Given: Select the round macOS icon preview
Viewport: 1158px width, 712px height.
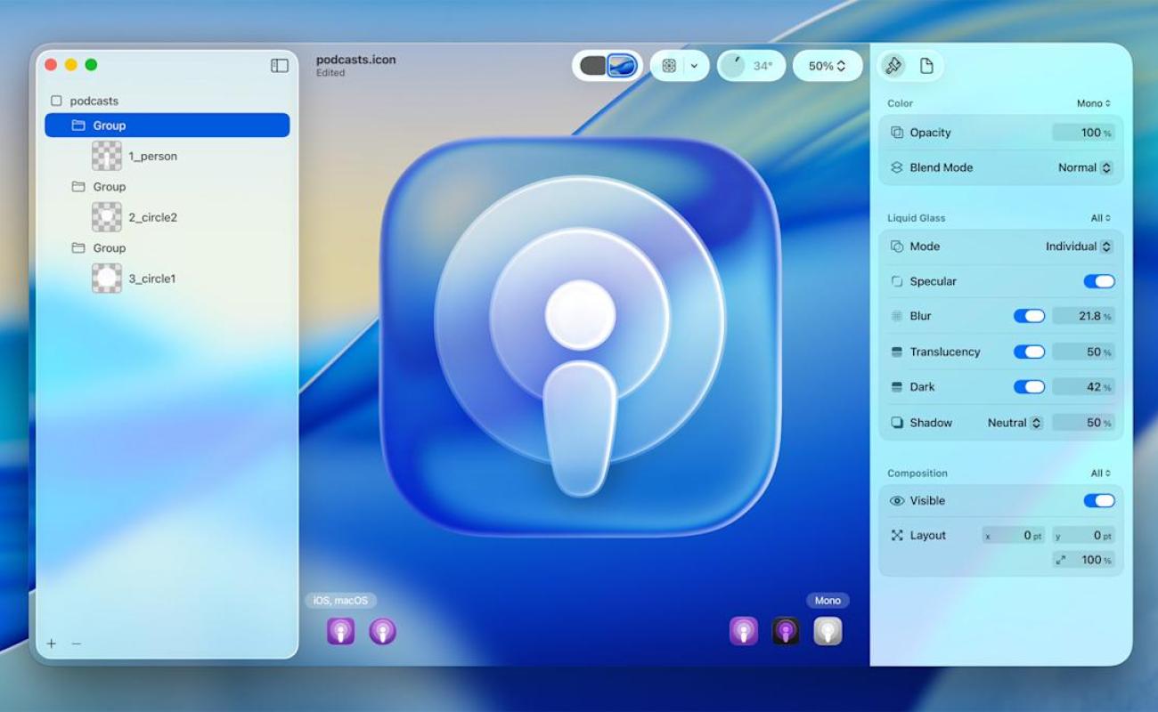Looking at the screenshot, I should click(x=382, y=631).
